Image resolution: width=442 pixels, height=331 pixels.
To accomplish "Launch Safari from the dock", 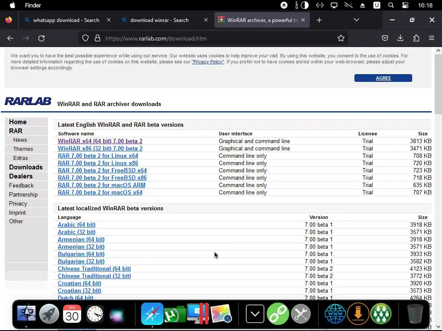I will click(x=152, y=314).
